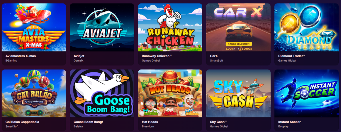Click the Aviamasters X-mas title text

[x=21, y=56]
